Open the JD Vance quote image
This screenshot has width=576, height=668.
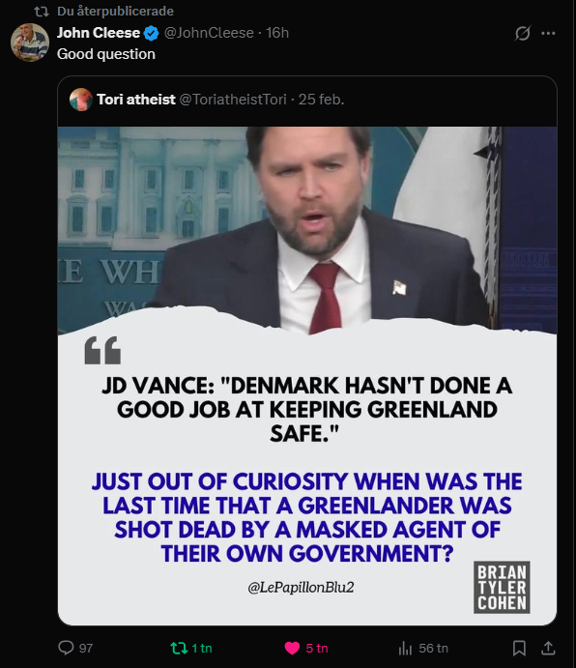[x=307, y=376]
